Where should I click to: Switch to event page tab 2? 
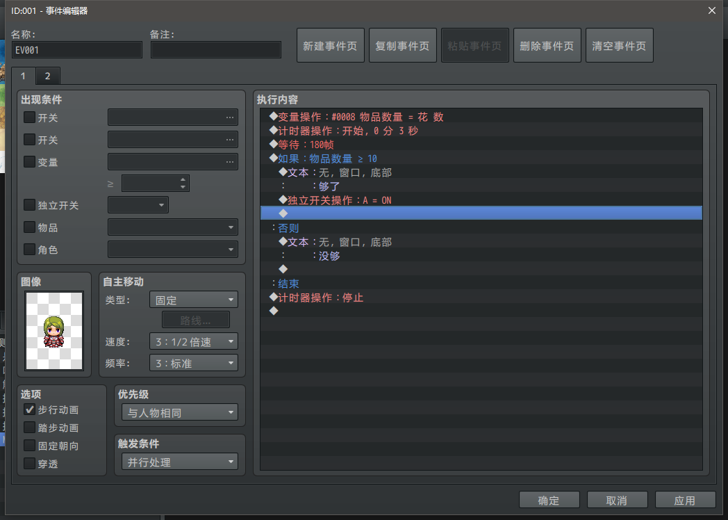(x=47, y=76)
